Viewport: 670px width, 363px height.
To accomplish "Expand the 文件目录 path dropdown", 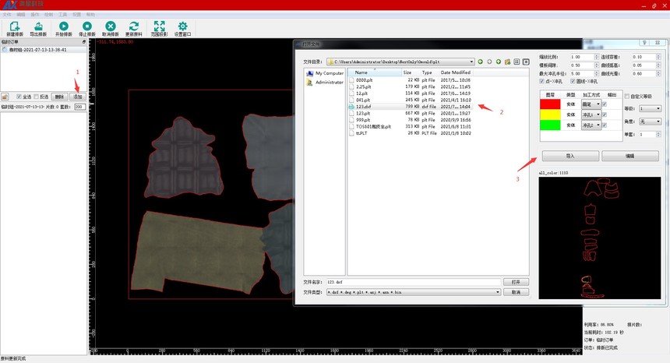I will [x=471, y=62].
